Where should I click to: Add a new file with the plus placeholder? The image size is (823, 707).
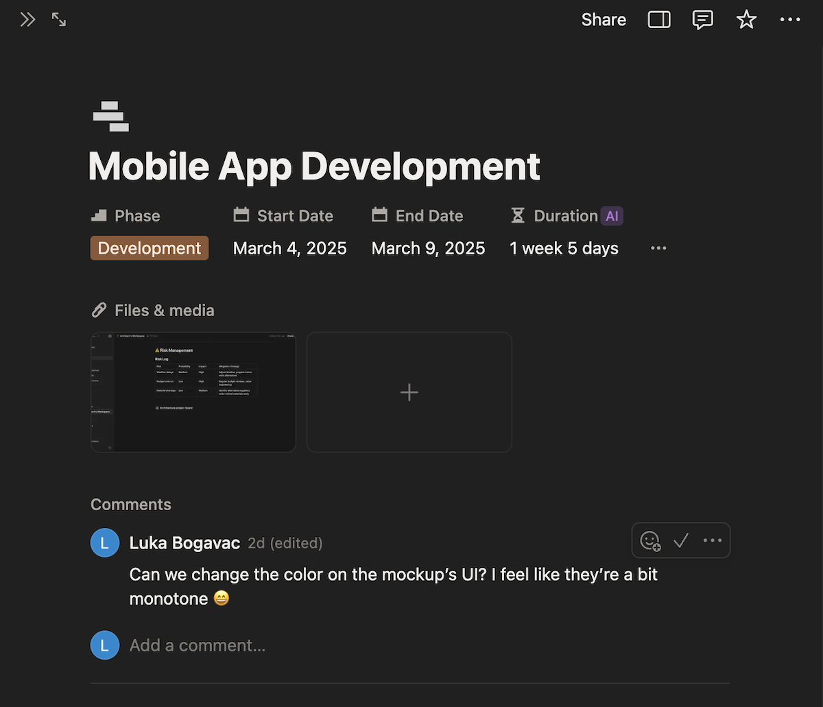pyautogui.click(x=409, y=392)
